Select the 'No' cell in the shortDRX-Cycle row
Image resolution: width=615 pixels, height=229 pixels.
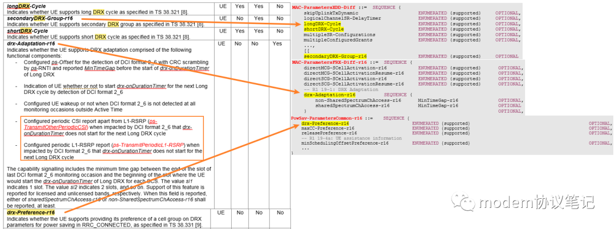pos(280,31)
